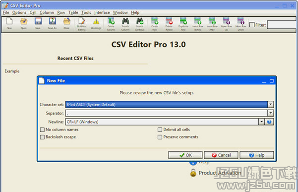This screenshot has width=298, height=192.
Task: Check the Preserve comments option
Action: [x=160, y=137]
